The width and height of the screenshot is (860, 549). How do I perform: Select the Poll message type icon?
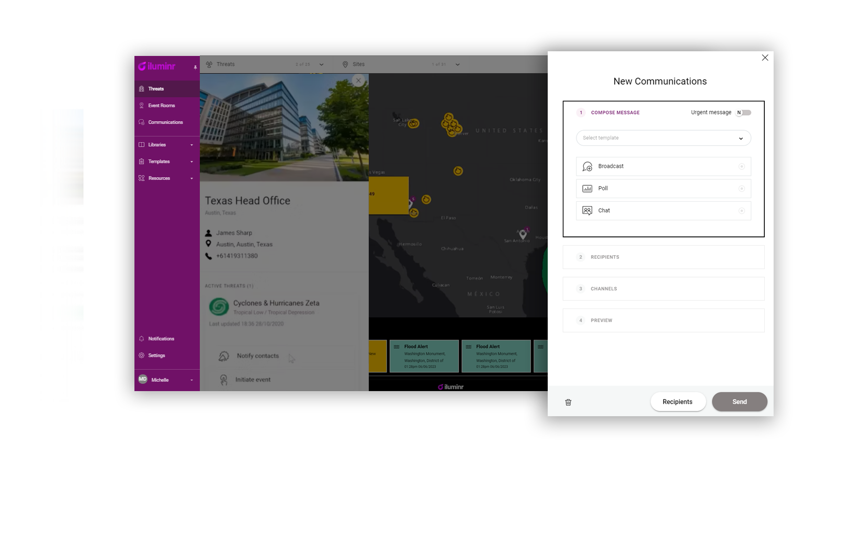click(x=587, y=188)
